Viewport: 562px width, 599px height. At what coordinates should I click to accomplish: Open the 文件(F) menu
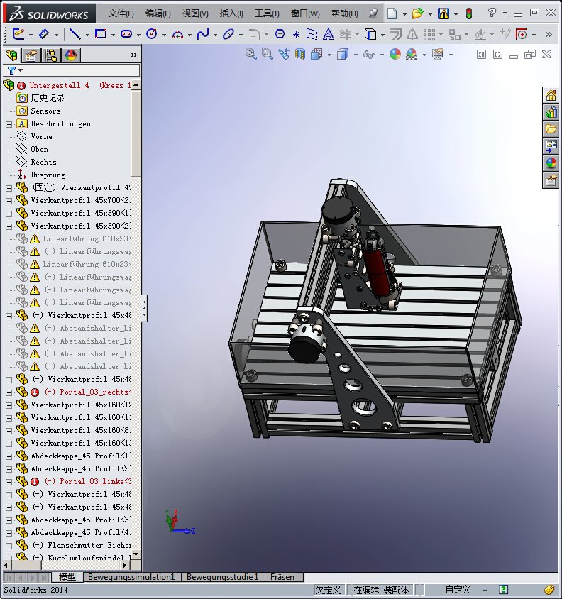coord(121,13)
